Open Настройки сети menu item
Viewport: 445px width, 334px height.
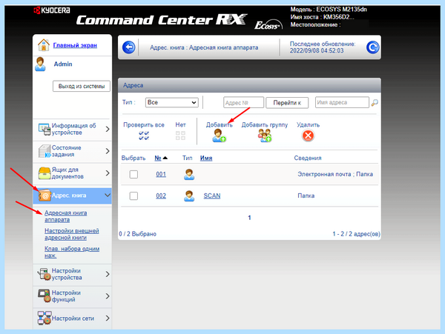pos(73,318)
